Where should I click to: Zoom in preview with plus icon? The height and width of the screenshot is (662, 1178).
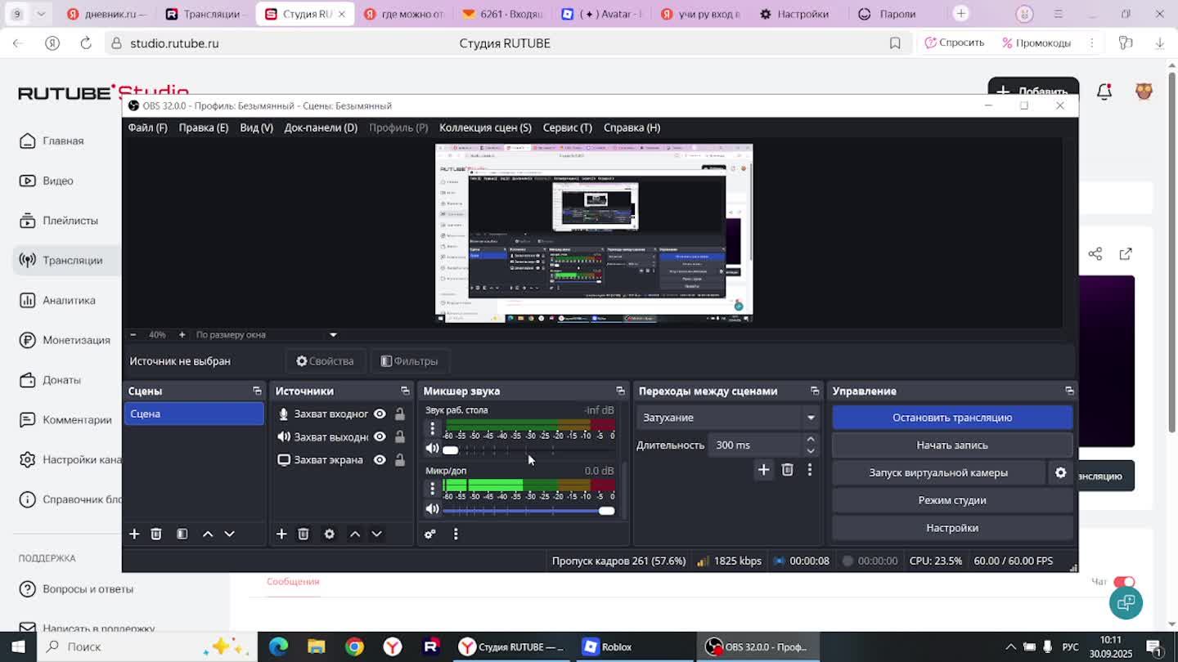click(x=182, y=334)
